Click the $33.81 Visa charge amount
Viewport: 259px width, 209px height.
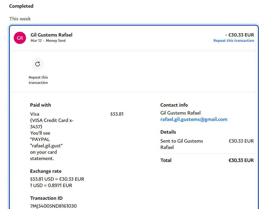coord(117,114)
